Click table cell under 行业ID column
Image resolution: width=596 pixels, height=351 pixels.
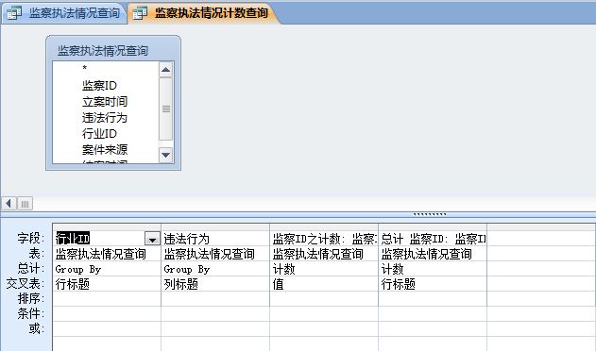pos(107,254)
